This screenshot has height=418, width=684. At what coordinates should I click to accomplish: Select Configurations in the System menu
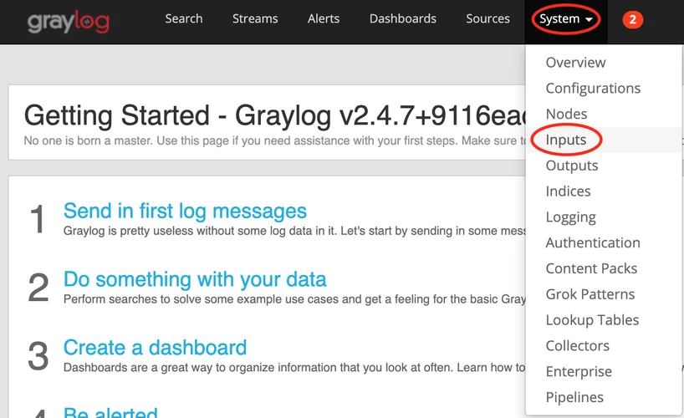[x=593, y=88]
